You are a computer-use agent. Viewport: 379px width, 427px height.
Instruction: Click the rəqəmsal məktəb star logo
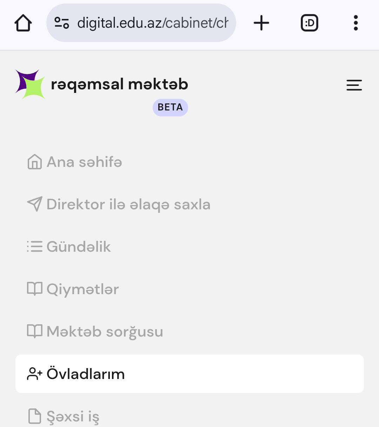pyautogui.click(x=30, y=84)
